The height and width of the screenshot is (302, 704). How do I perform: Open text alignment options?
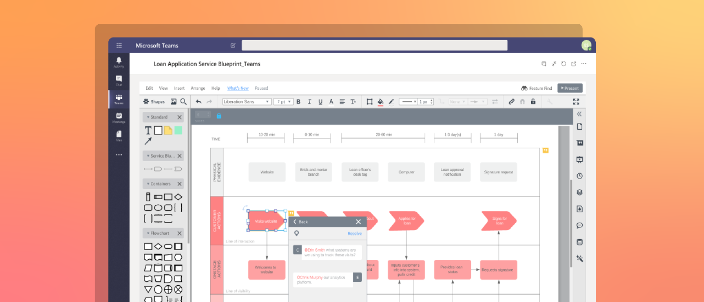coord(342,102)
